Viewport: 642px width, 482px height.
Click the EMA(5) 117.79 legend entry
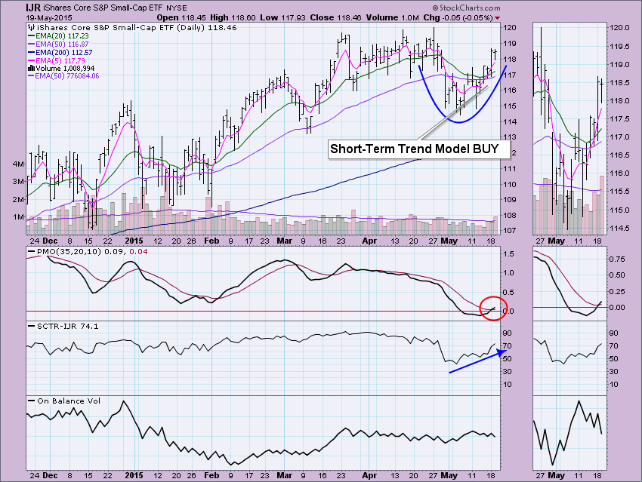coord(57,60)
